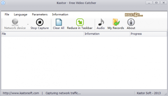Close the Free Video Catcher window
Viewport: 168px width, 96px height.
[x=164, y=3]
